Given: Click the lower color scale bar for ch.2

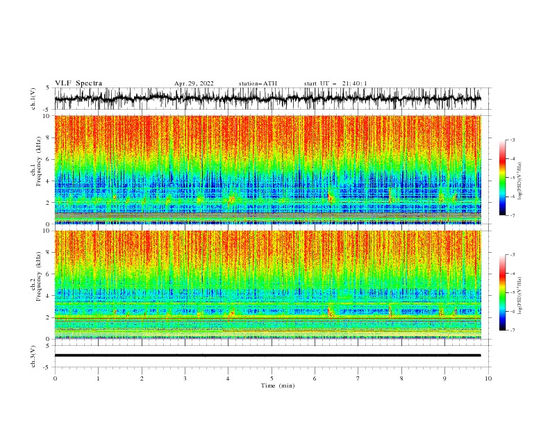Looking at the screenshot, I should [x=503, y=292].
